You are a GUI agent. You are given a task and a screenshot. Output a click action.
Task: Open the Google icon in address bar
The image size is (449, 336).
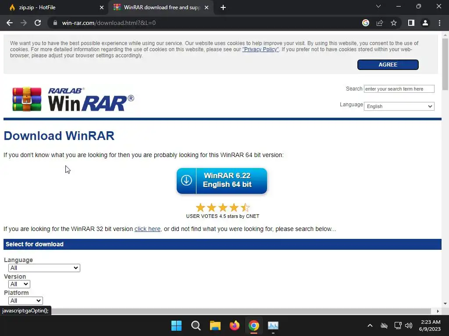pyautogui.click(x=366, y=23)
